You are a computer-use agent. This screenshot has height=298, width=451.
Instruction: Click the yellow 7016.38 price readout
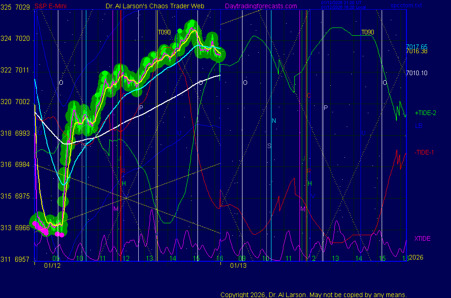point(417,51)
